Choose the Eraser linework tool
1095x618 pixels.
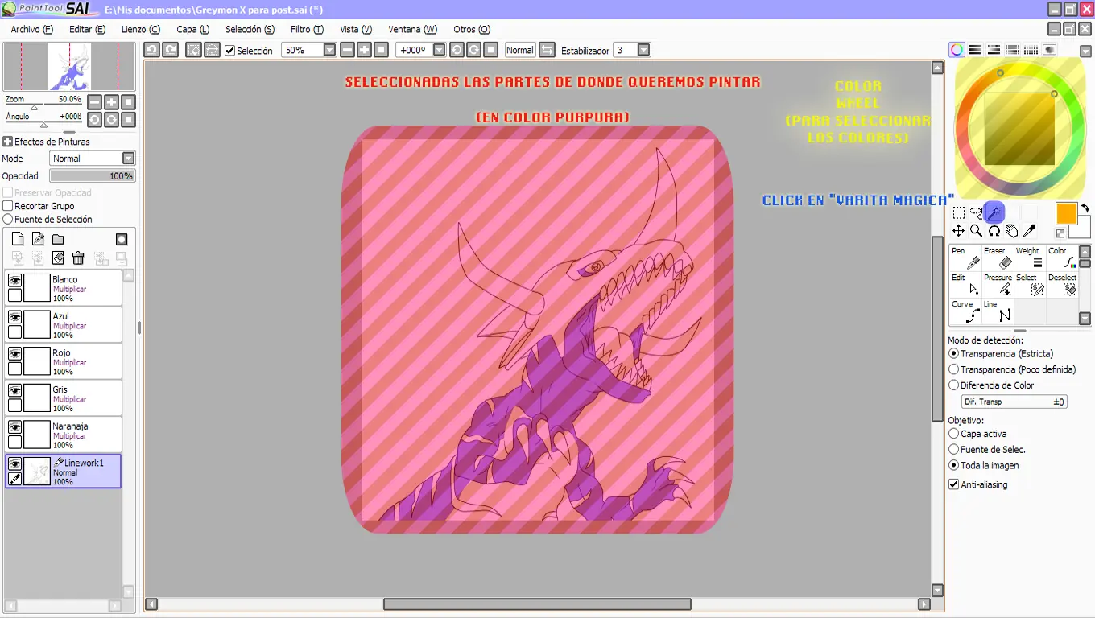(x=998, y=257)
